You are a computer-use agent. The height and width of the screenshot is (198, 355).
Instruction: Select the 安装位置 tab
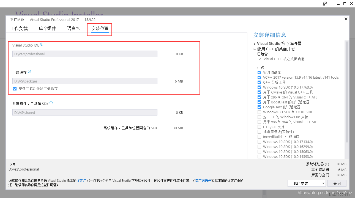(100, 28)
